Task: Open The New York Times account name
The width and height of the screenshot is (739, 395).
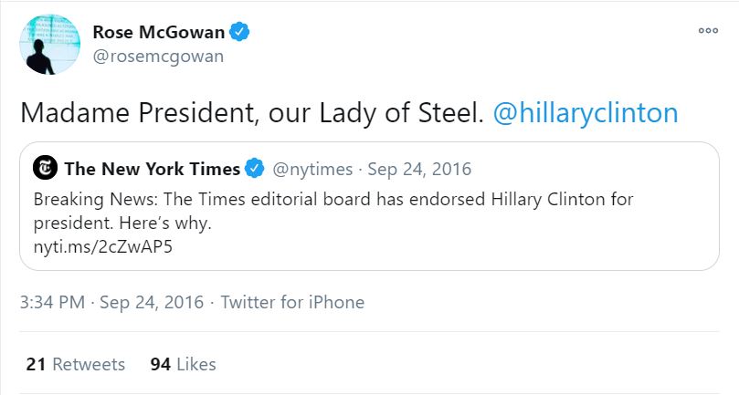Action: pyautogui.click(x=152, y=169)
